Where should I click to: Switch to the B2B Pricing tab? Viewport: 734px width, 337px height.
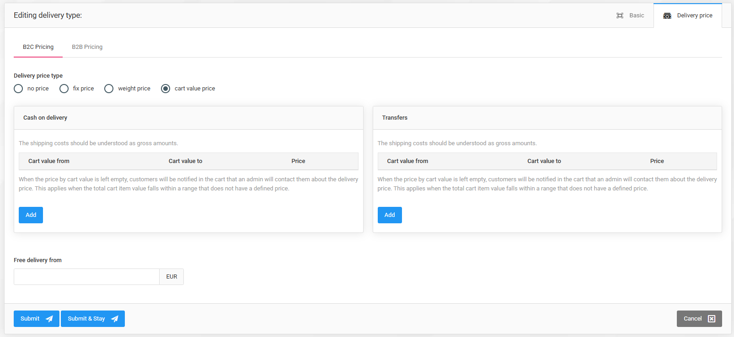coord(87,47)
